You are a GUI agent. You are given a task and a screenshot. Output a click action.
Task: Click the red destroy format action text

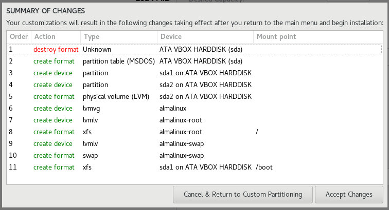point(56,49)
